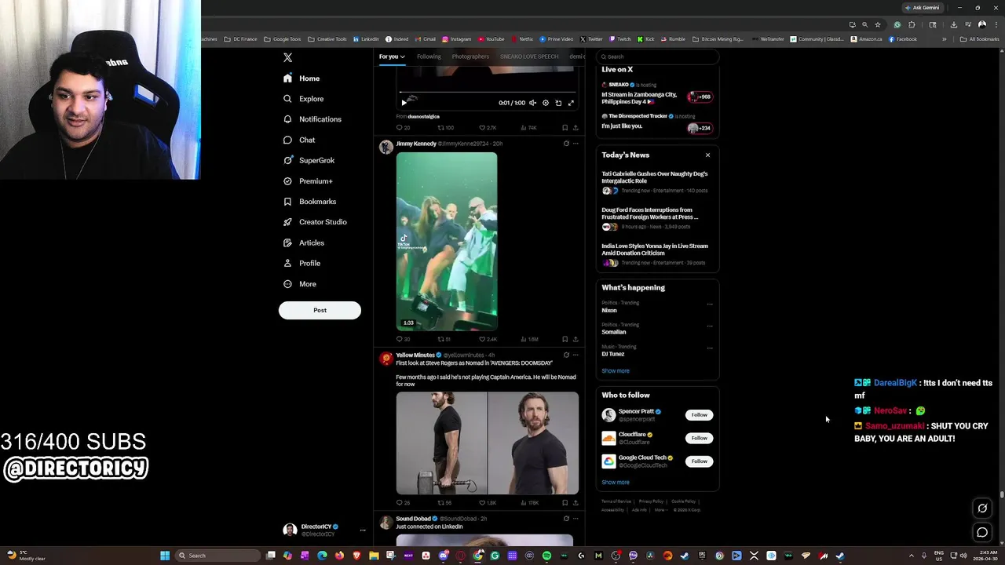1005x565 pixels.
Task: Repost the Yellow Minutes post
Action: click(444, 502)
